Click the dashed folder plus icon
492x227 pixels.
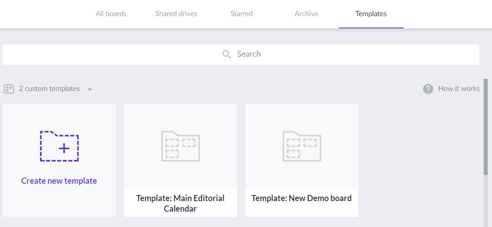59,146
